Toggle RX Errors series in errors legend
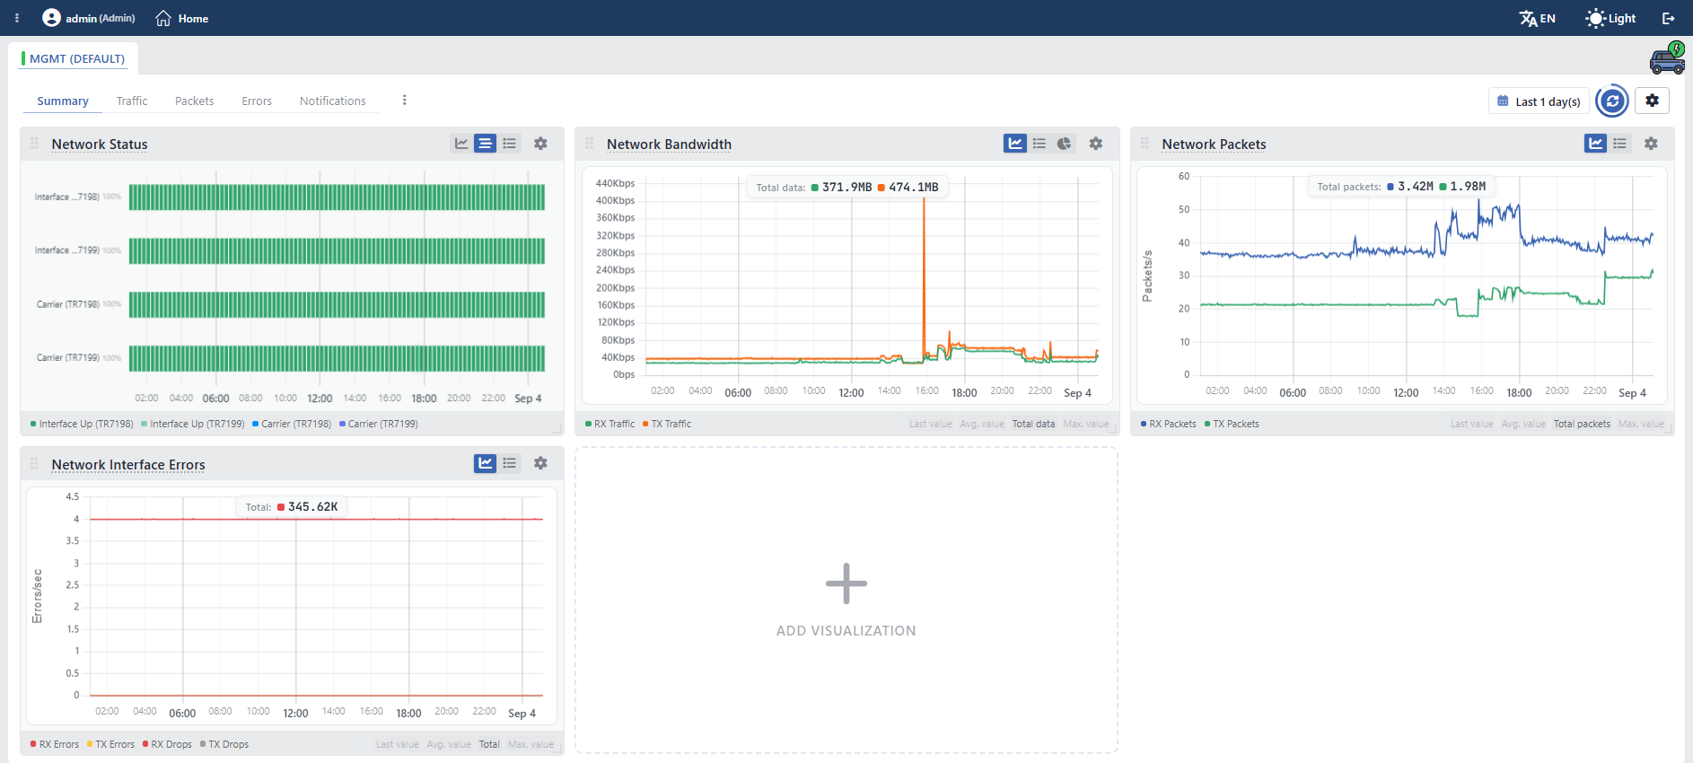Screen dimensions: 1693x763 click(x=55, y=744)
